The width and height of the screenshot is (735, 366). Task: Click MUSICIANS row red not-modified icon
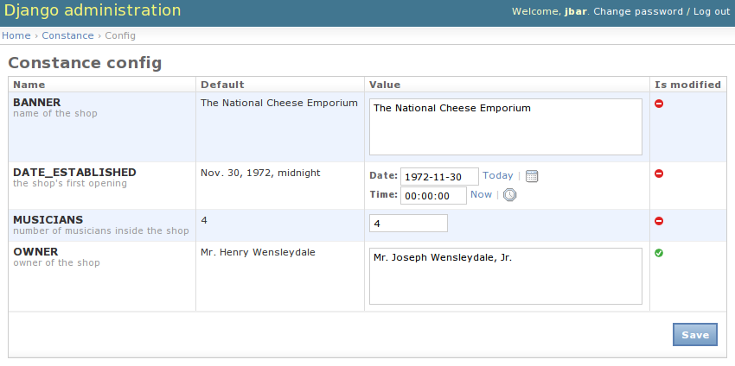[659, 221]
